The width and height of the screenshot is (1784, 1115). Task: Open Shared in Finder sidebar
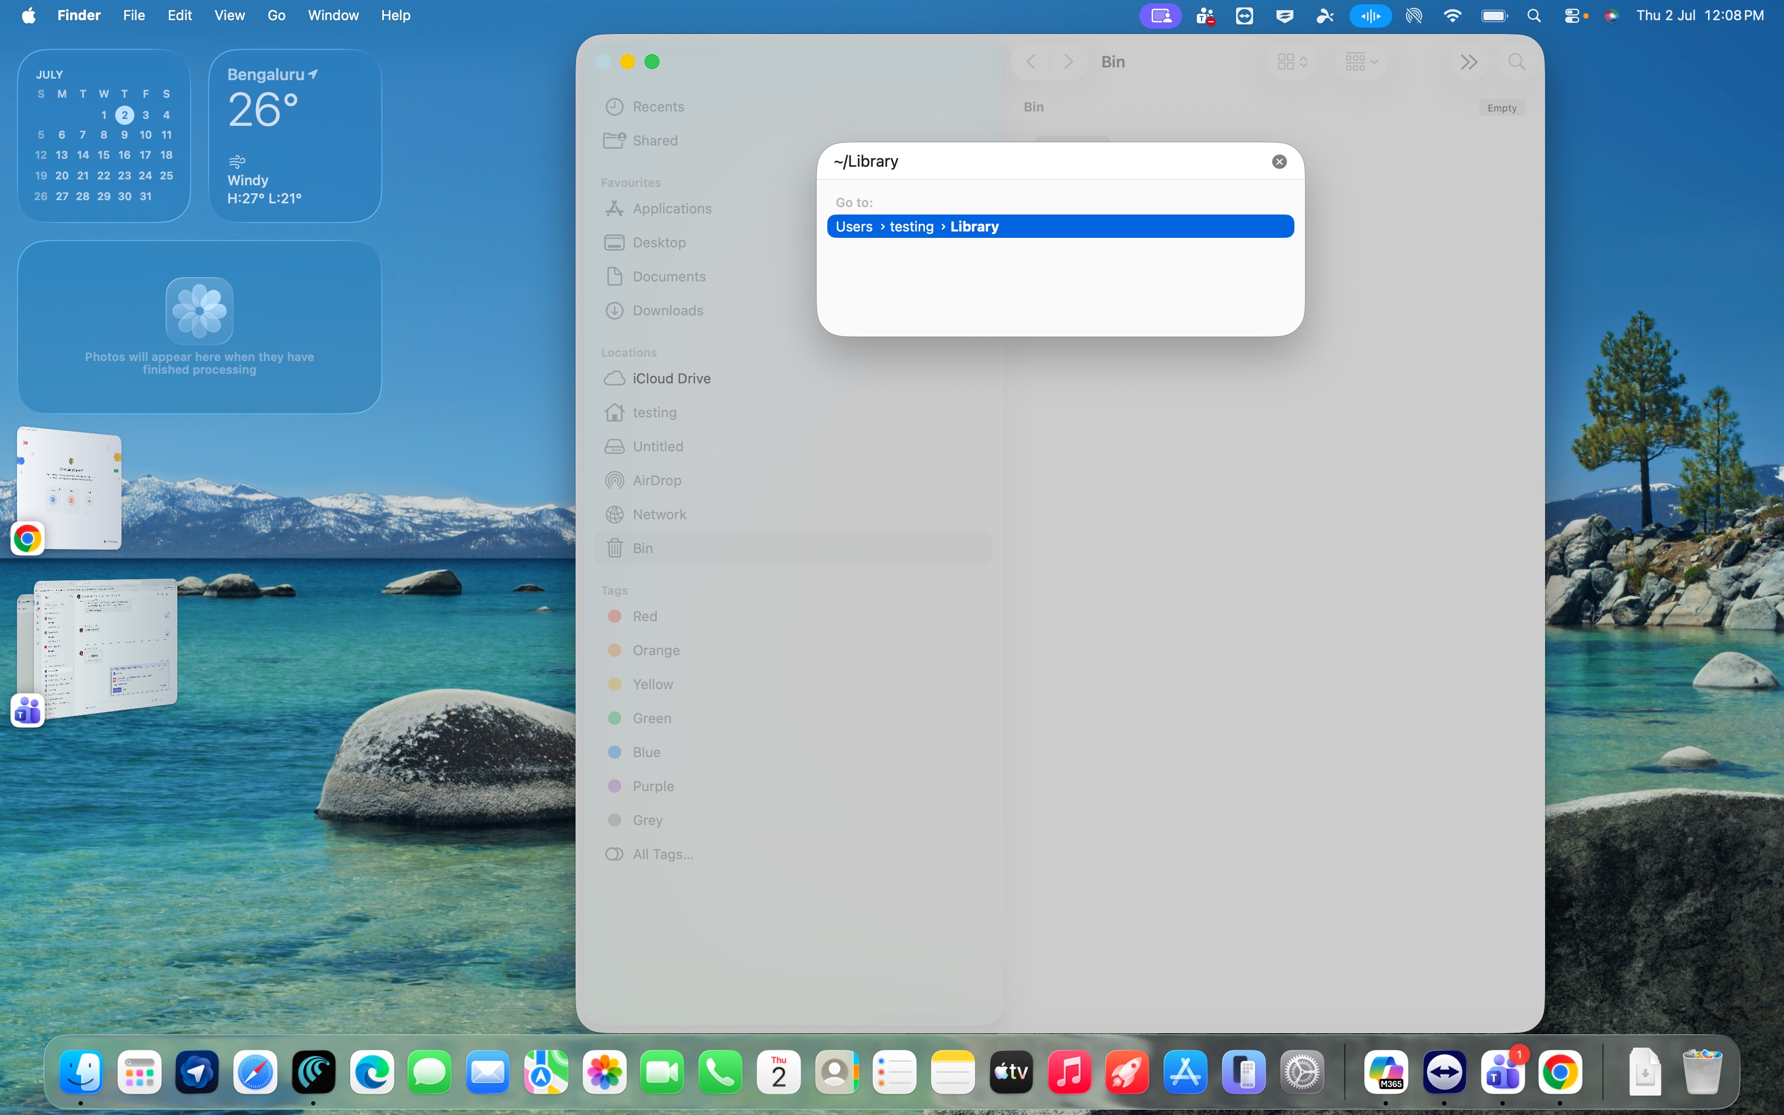(x=793, y=141)
